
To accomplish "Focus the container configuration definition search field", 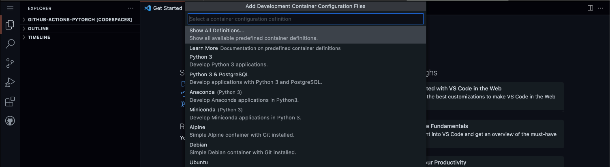I will [306, 19].
